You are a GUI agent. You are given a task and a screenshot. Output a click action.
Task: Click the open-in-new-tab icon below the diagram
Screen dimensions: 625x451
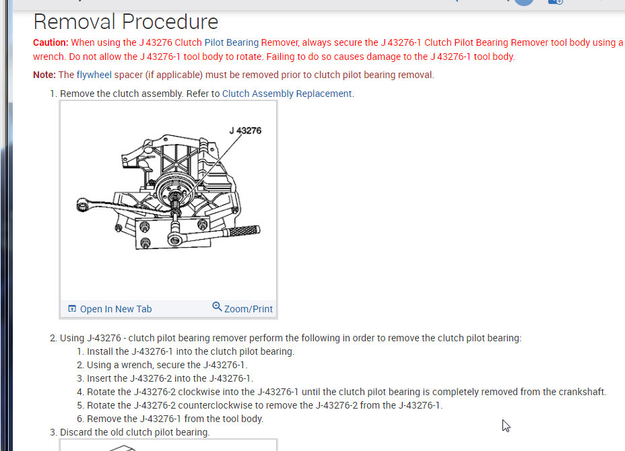(x=72, y=308)
